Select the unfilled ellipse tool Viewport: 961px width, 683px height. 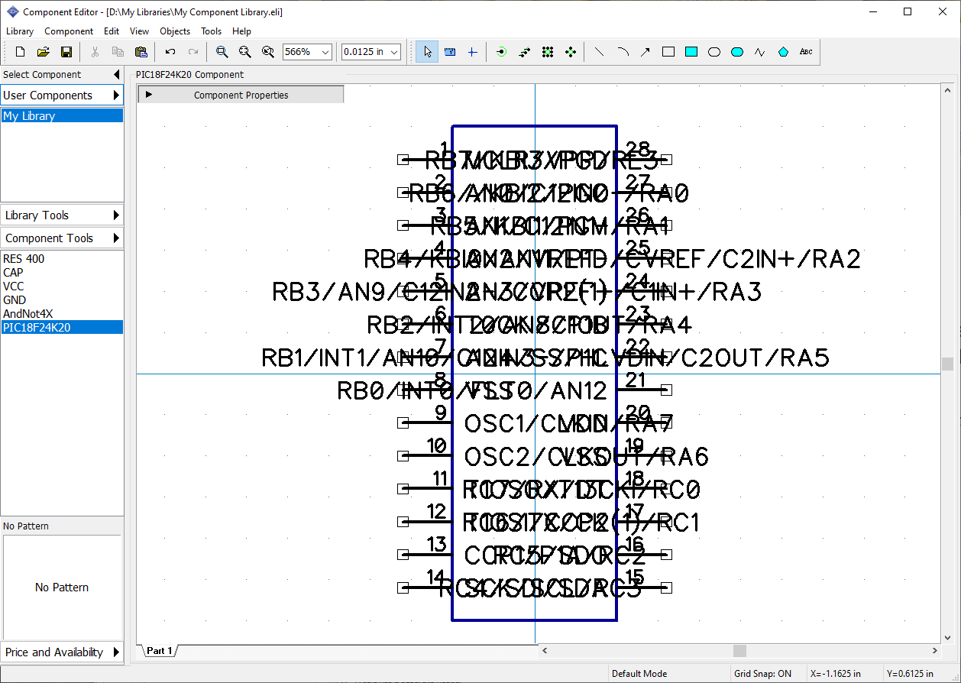(714, 52)
